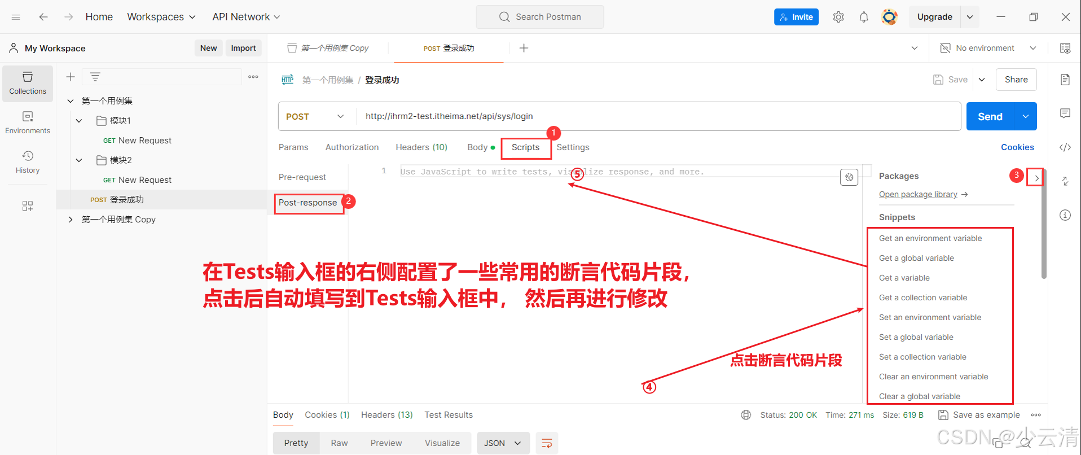The width and height of the screenshot is (1081, 455).
Task: Switch to the Authorization tab
Action: 352,147
